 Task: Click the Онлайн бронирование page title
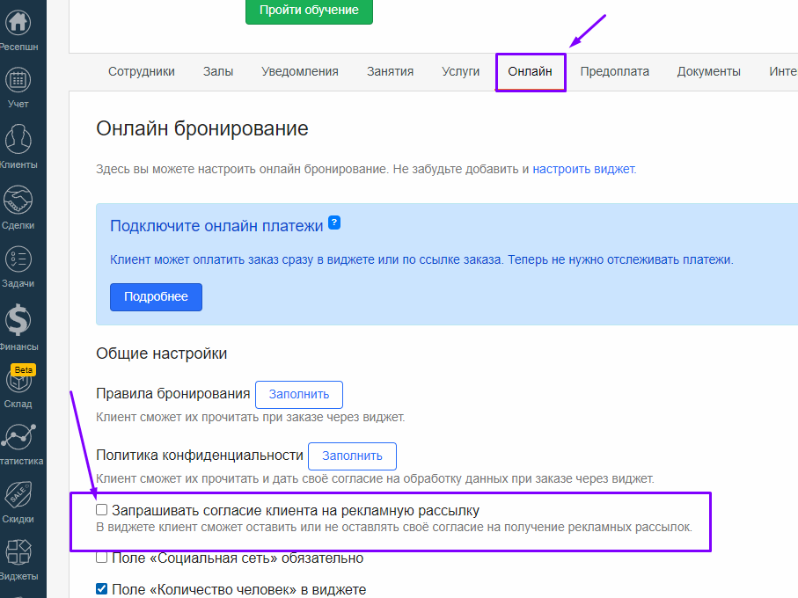pos(202,128)
